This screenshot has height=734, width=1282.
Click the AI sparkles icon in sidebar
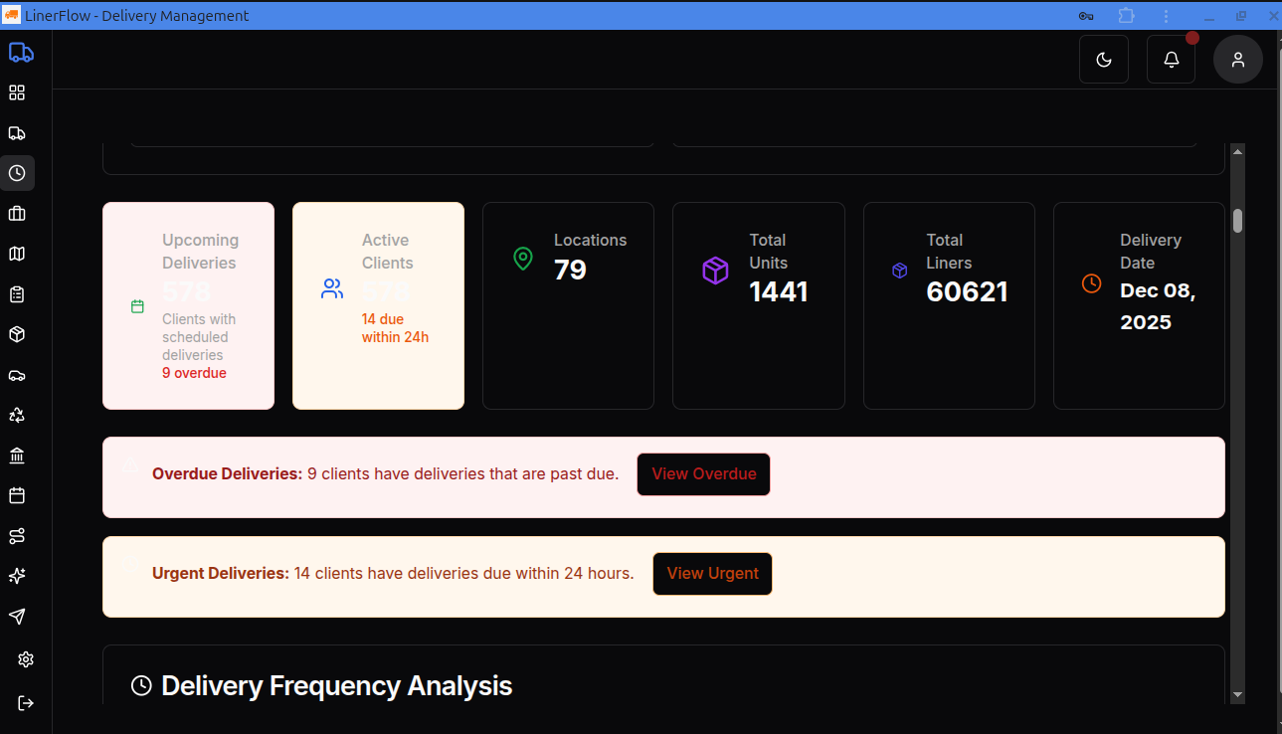pos(18,575)
